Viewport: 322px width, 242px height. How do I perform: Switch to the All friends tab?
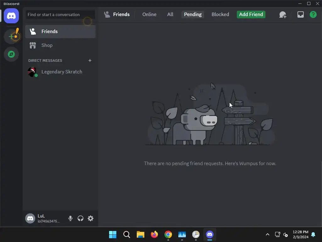pos(170,14)
